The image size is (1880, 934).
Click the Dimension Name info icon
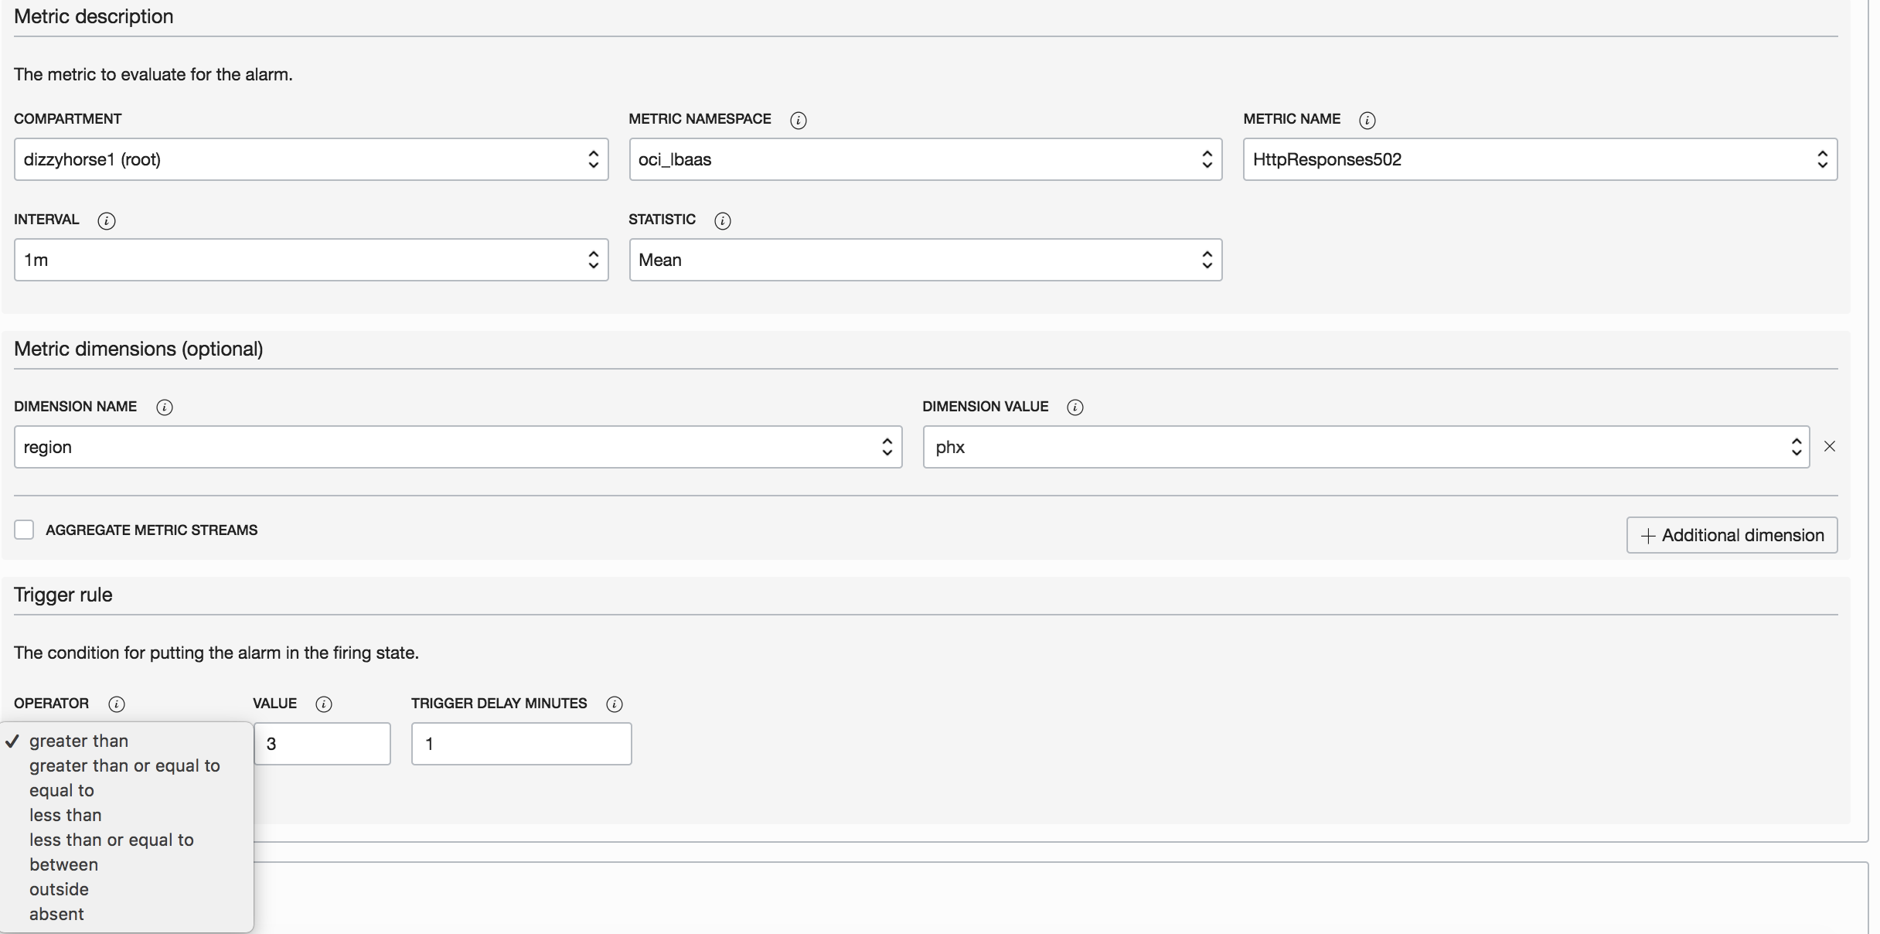(x=165, y=407)
